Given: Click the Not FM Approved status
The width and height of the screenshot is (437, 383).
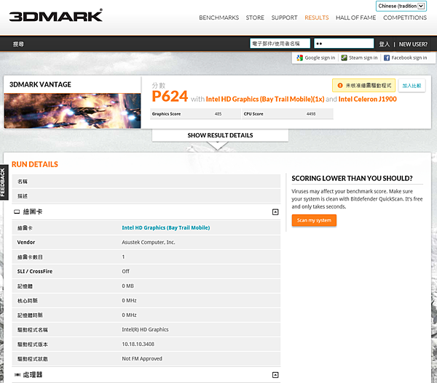Looking at the screenshot, I should tap(142, 359).
